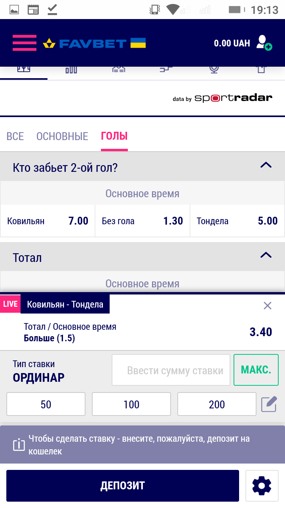
Task: Switch to the ВСЕ tab
Action: [x=15, y=137]
